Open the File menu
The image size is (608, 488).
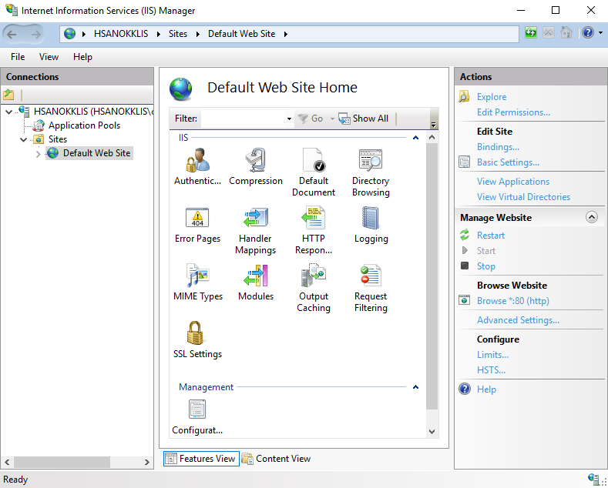pyautogui.click(x=18, y=57)
